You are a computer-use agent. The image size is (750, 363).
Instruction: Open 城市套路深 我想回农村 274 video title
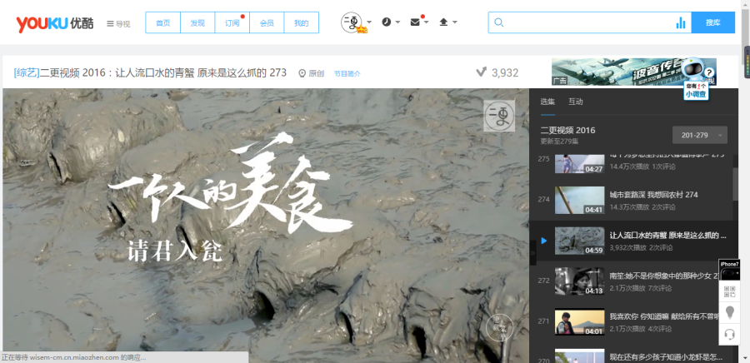(653, 194)
